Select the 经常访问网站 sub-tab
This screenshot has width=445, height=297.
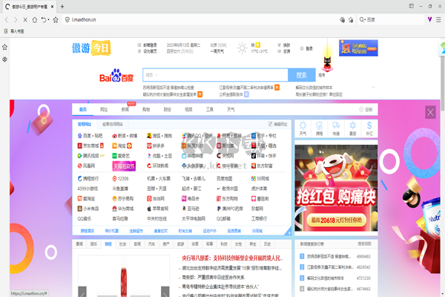click(x=113, y=124)
